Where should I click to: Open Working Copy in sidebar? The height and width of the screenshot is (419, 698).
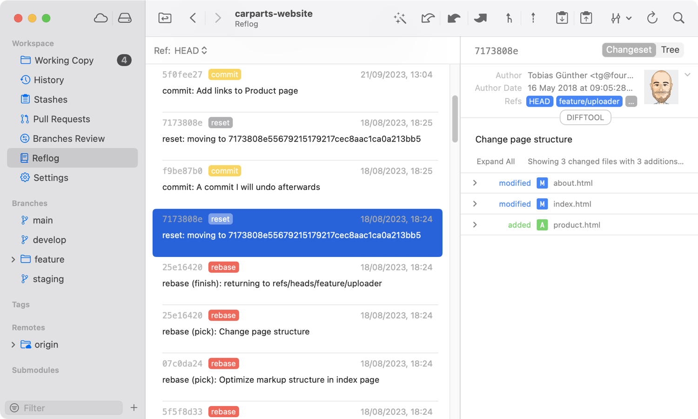click(64, 61)
